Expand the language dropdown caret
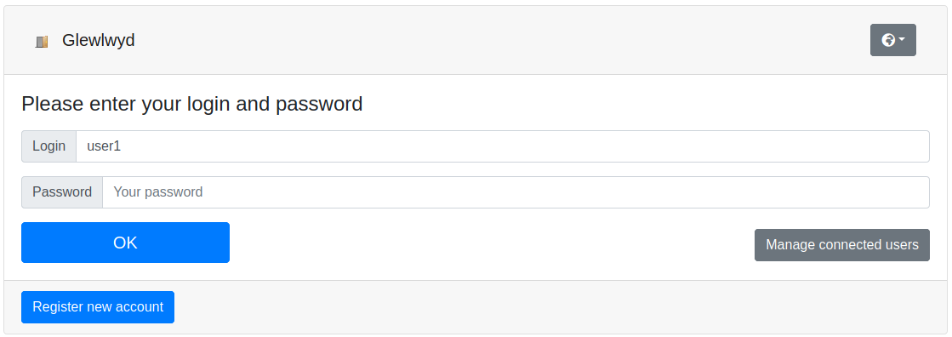The height and width of the screenshot is (337, 952). pos(902,40)
